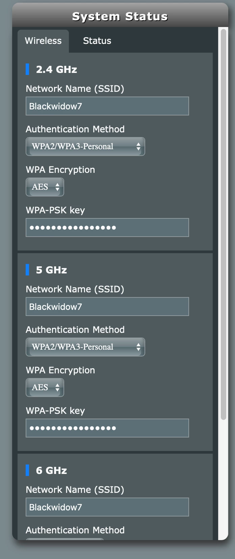Click the blue marker beside 6 GHz

[27, 470]
